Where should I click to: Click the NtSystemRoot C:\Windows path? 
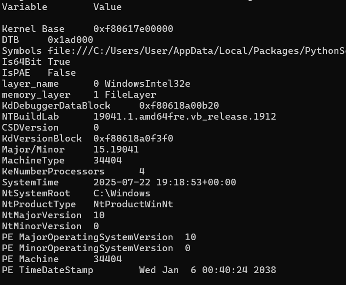[x=122, y=193]
